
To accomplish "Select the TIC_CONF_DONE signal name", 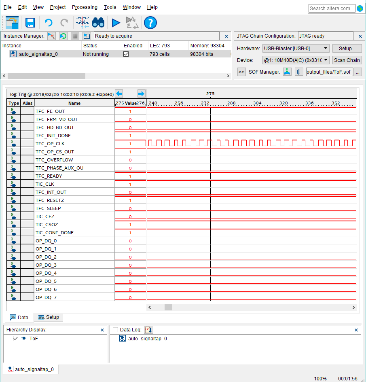I will click(x=55, y=232).
